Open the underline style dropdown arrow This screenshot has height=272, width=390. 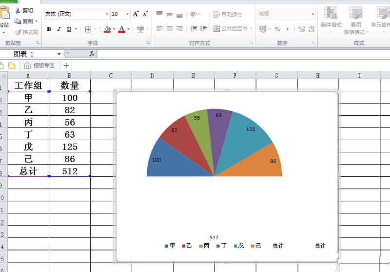point(76,29)
